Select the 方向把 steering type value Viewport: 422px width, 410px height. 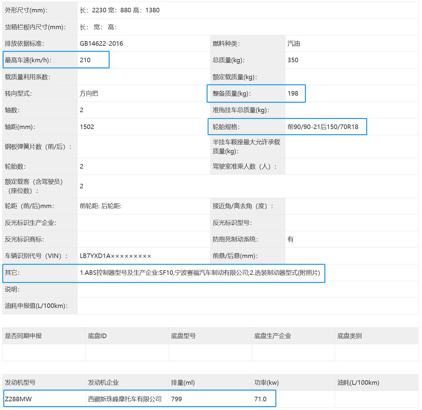coord(90,93)
